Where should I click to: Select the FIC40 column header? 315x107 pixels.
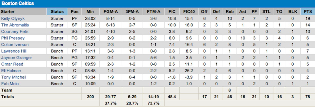[x=189, y=12]
